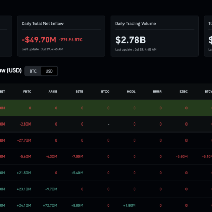Click the ARKB column header
The image size is (212, 212).
coord(53,92)
